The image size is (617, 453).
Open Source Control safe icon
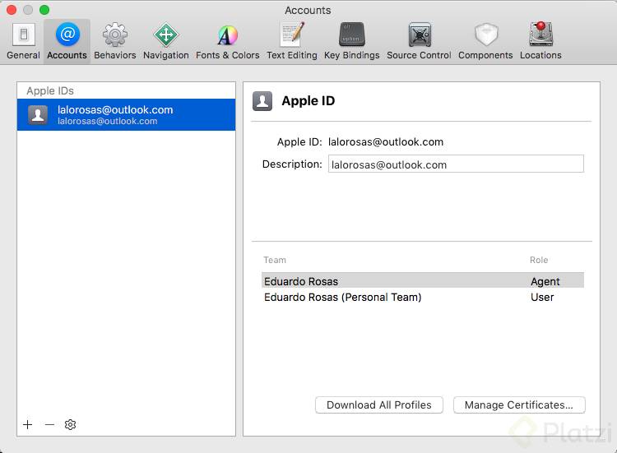click(x=420, y=35)
